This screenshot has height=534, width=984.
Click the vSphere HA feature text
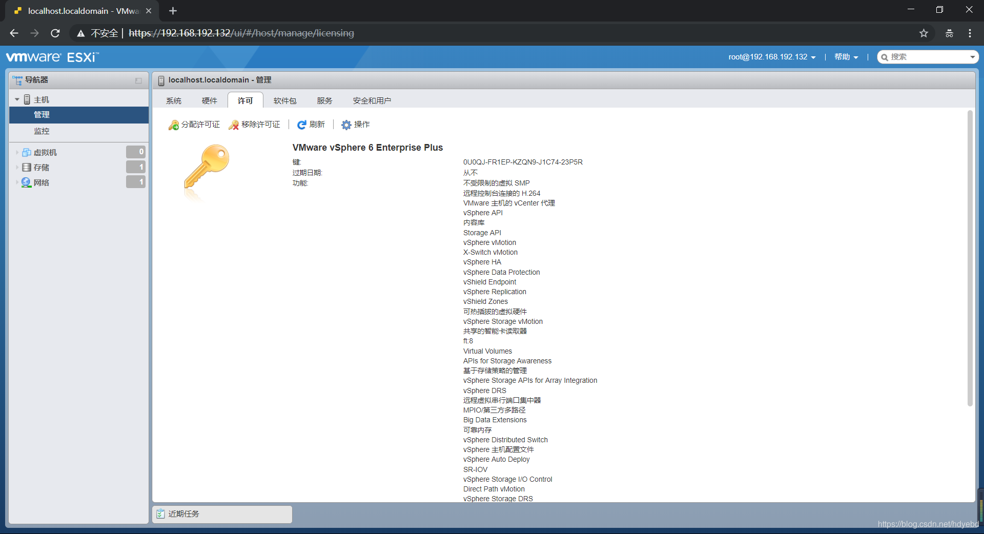pyautogui.click(x=482, y=262)
